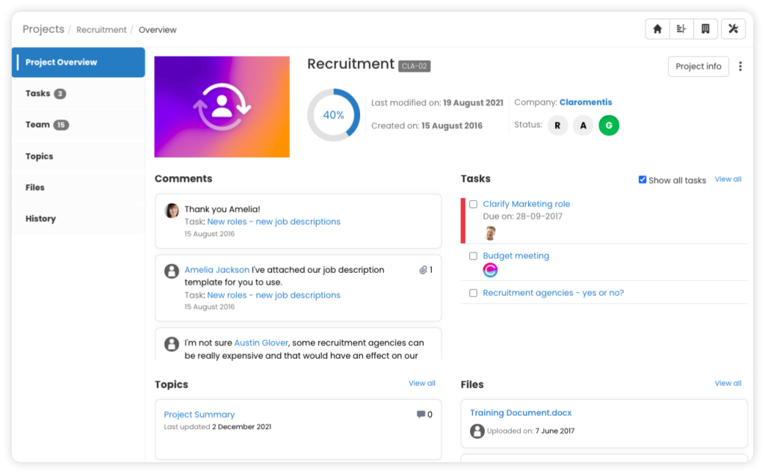Mark Clarify Marketing role as complete
765x474 pixels.
coord(473,203)
